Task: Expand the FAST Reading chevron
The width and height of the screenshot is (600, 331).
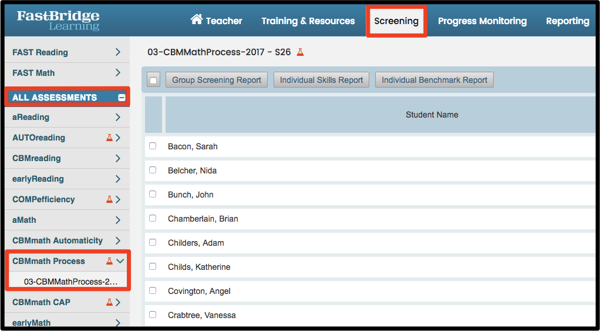Action: pos(118,52)
